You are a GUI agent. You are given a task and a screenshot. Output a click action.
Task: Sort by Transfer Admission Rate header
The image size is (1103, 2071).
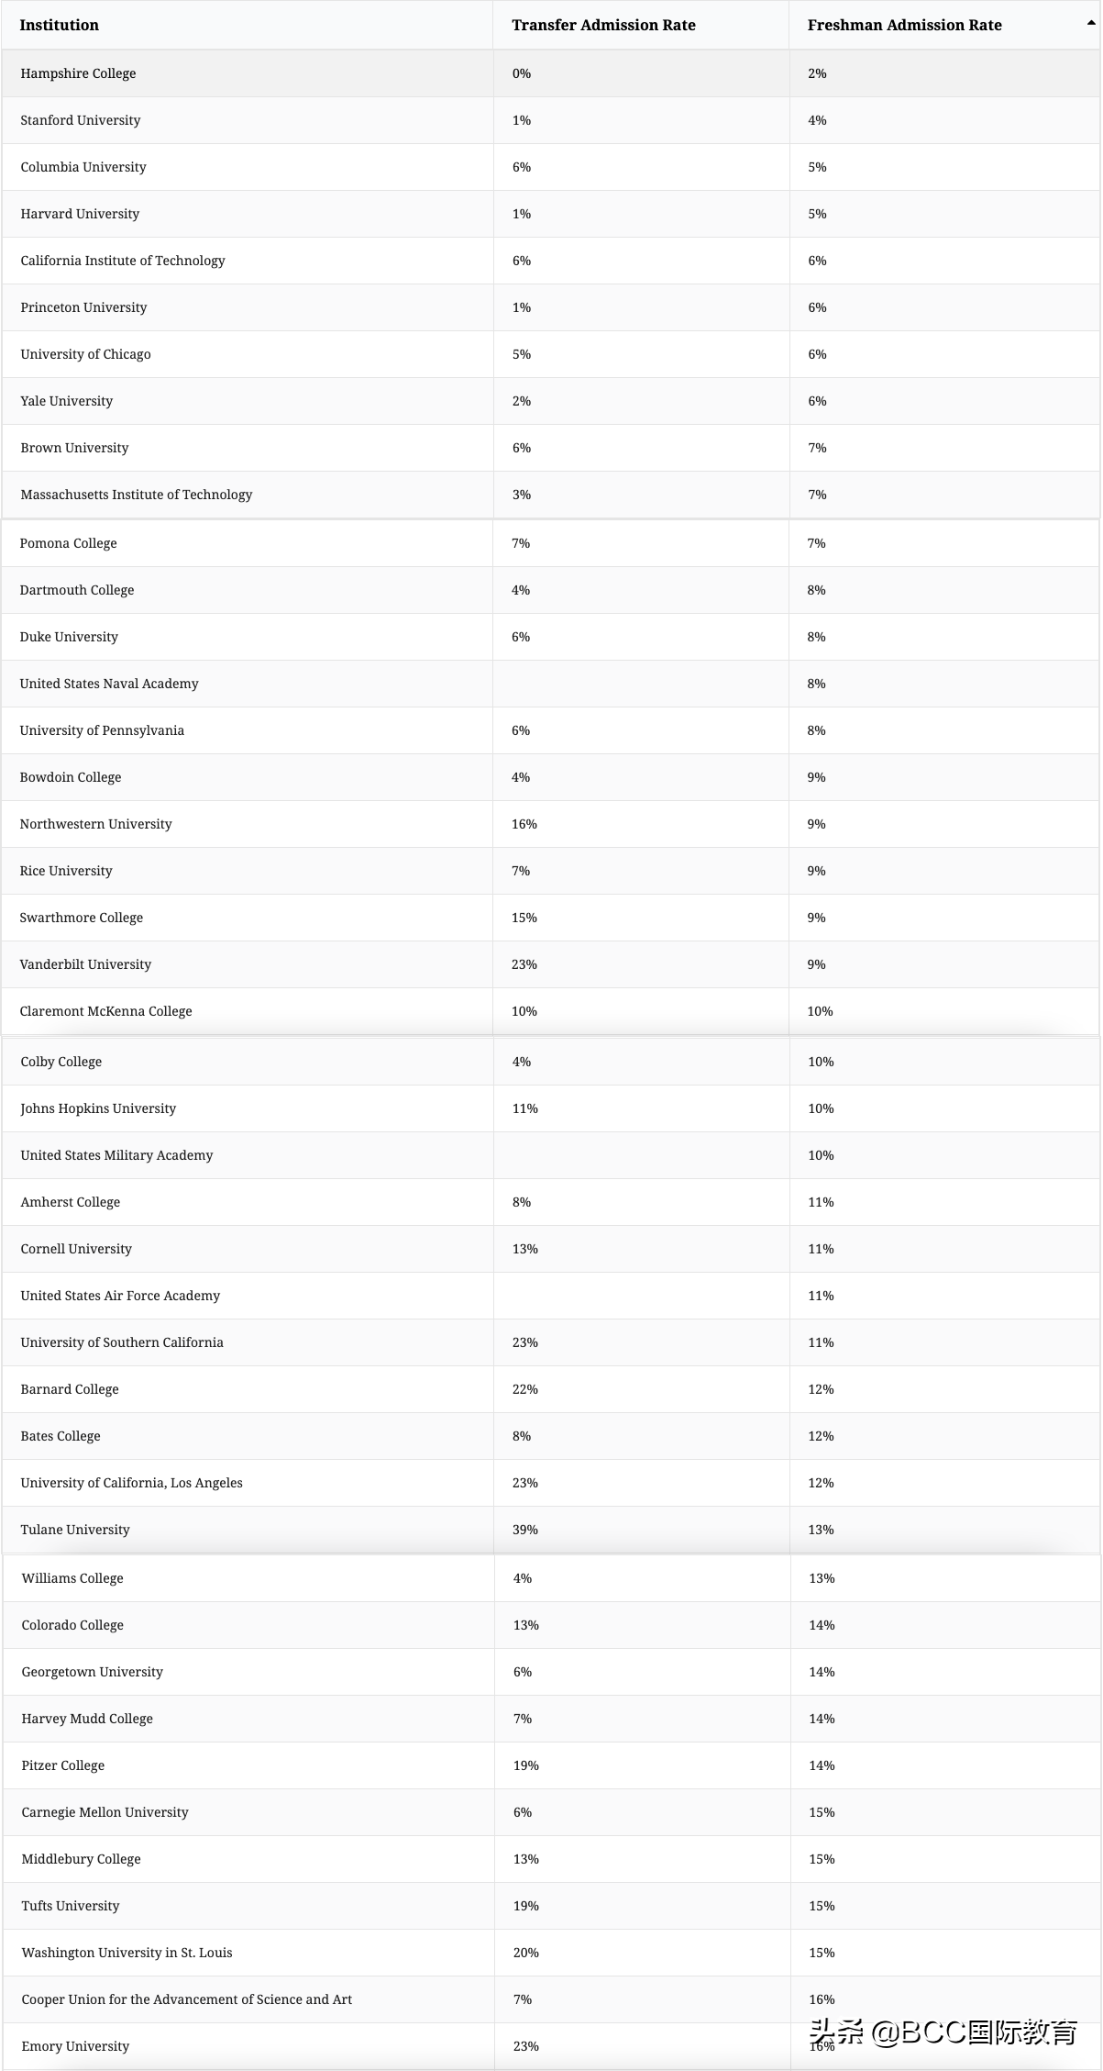[x=603, y=26]
